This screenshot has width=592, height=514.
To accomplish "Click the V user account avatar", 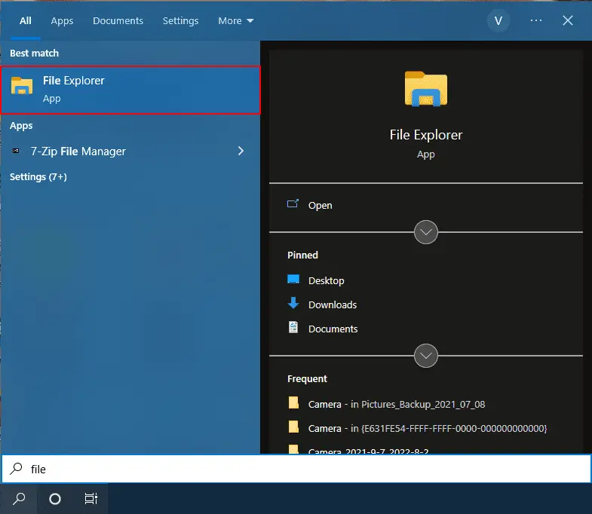I will tap(498, 21).
